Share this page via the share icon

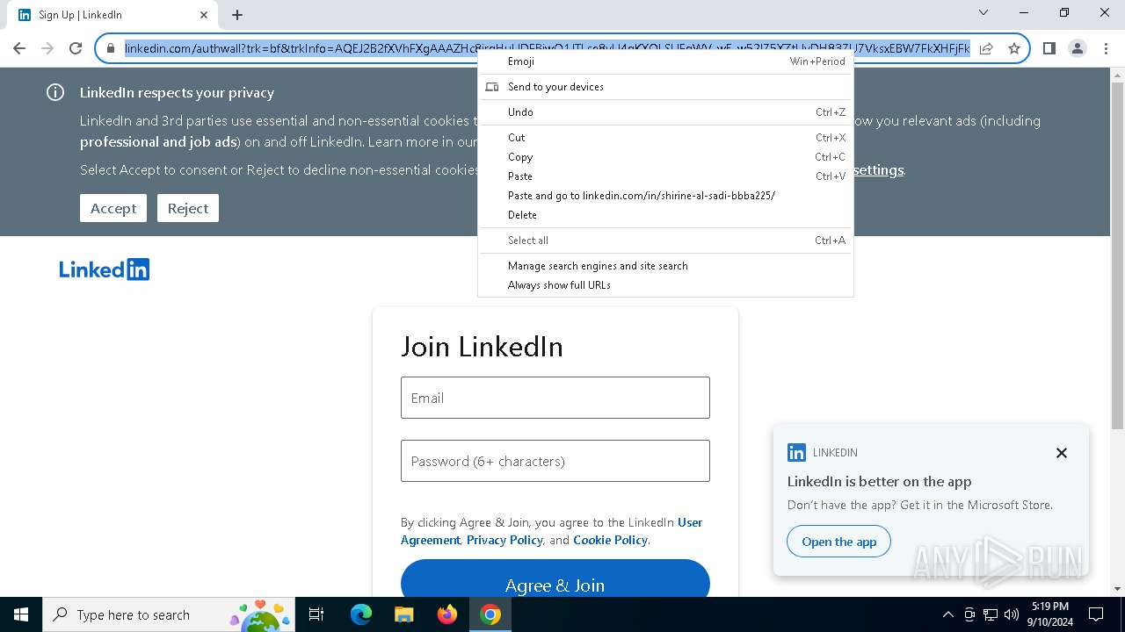(986, 48)
